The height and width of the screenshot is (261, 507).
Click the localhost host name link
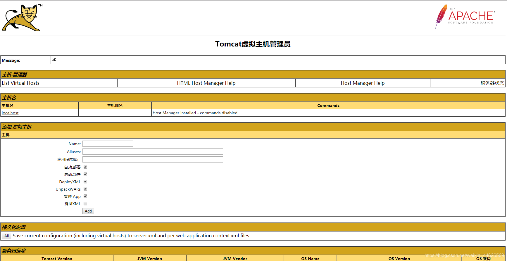point(10,113)
